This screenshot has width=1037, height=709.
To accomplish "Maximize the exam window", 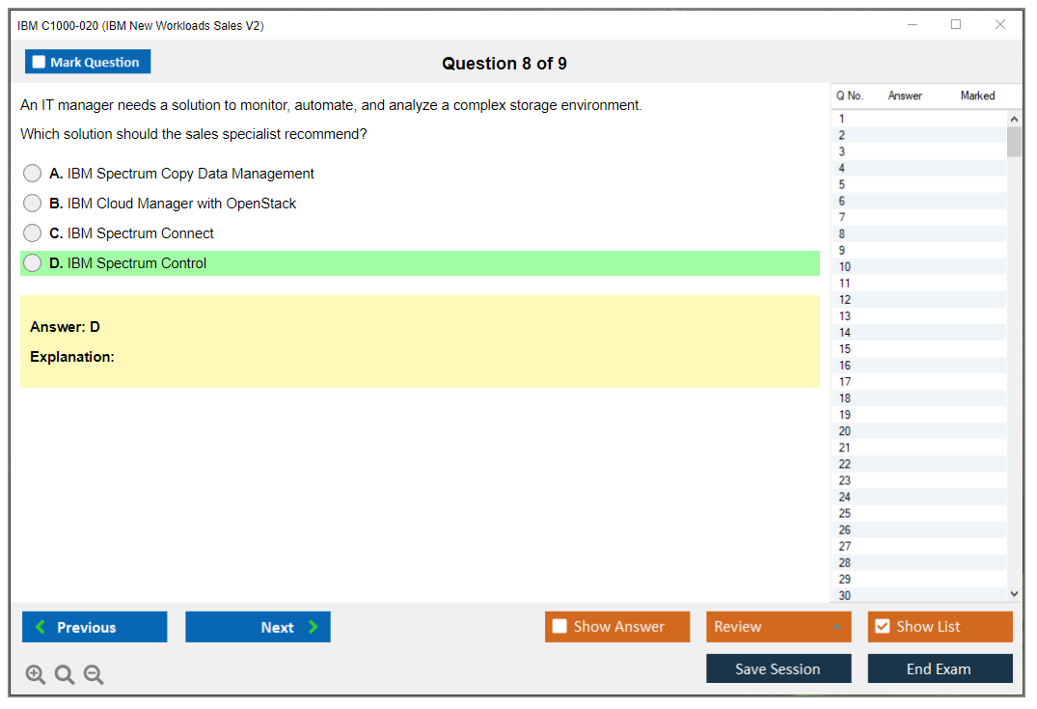I will pyautogui.click(x=956, y=25).
